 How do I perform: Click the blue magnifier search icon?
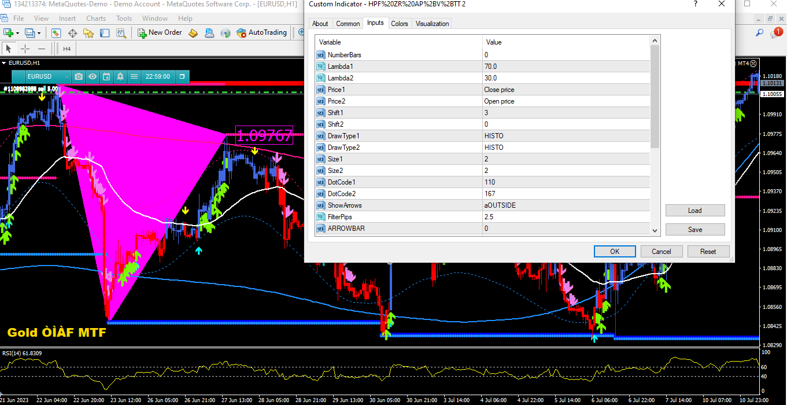pyautogui.click(x=760, y=33)
